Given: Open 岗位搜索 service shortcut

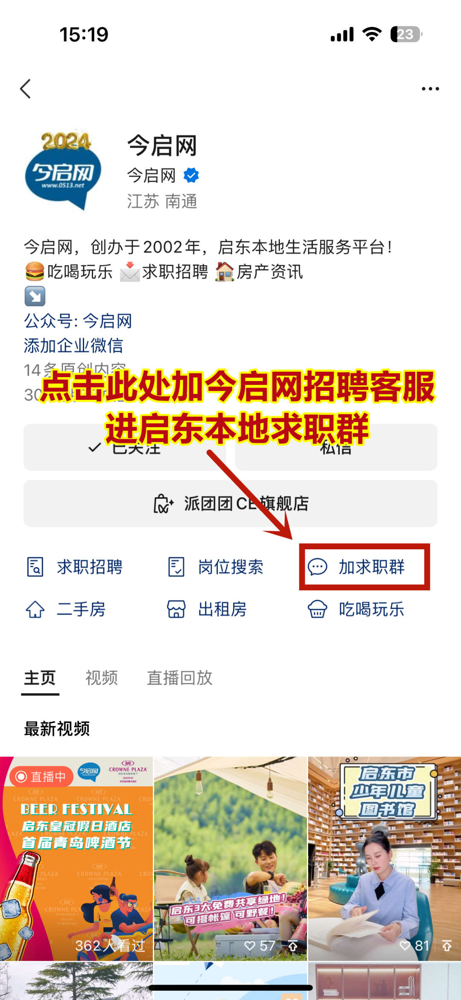Looking at the screenshot, I should 216,567.
